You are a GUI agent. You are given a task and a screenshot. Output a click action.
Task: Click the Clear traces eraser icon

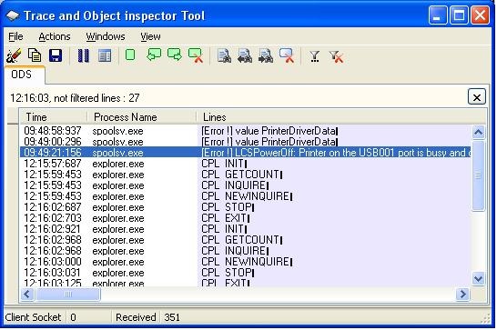coord(14,56)
